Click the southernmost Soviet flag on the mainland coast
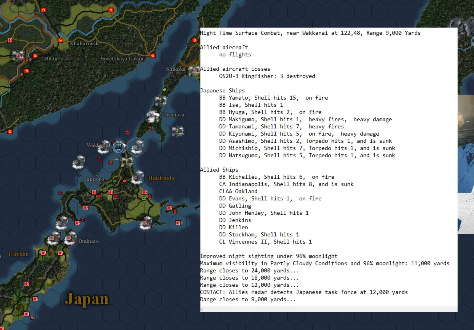 click(x=10, y=132)
